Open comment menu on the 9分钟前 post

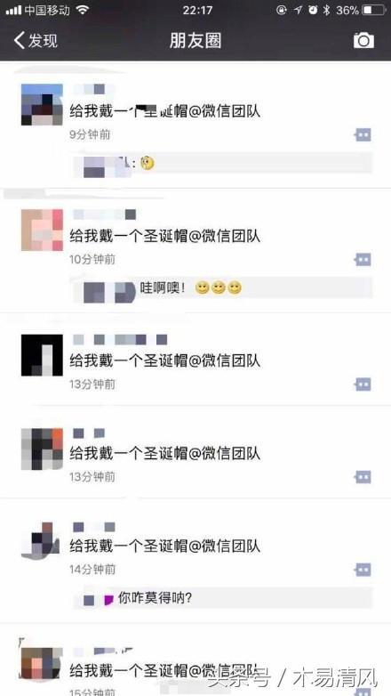tap(363, 134)
